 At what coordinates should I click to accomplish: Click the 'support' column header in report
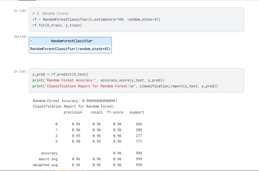pyautogui.click(x=137, y=112)
